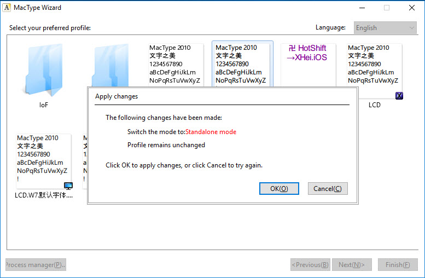This screenshot has width=425, height=278.
Task: Click the 'Profile remains unchanged' text
Action: click(x=166, y=145)
